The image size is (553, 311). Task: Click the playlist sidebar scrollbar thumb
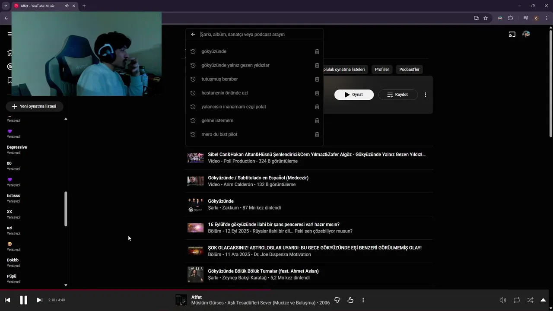click(x=66, y=209)
